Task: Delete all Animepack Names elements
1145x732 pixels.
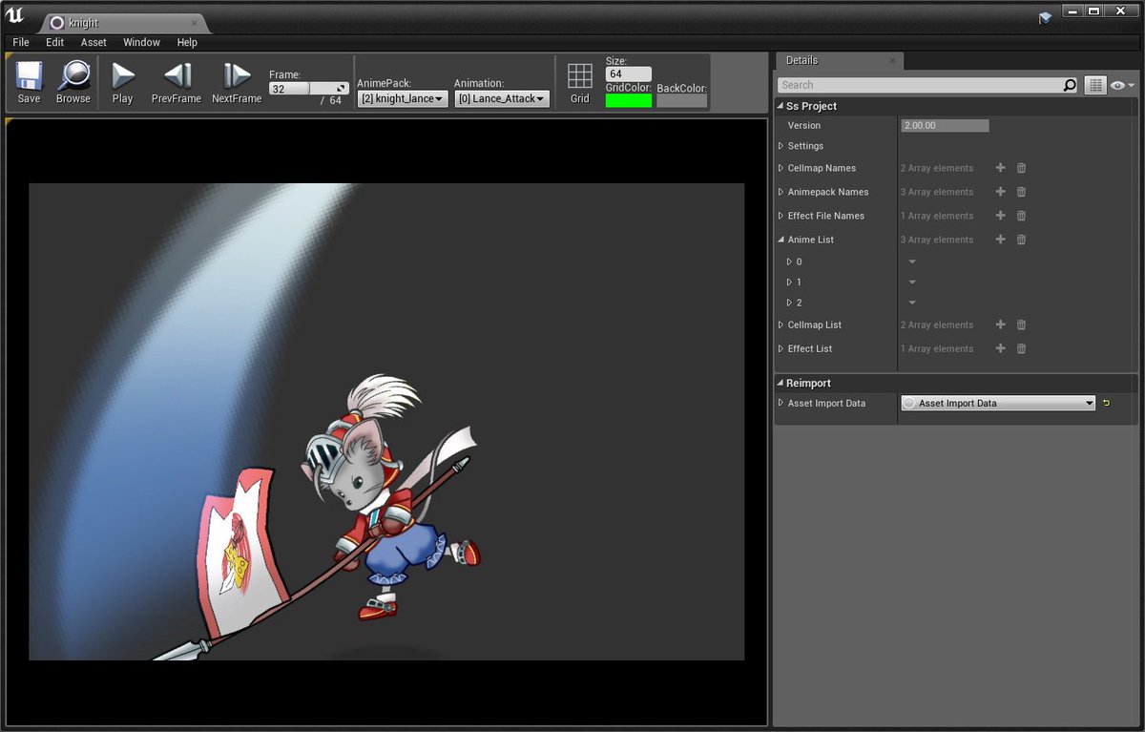Action: click(1021, 192)
